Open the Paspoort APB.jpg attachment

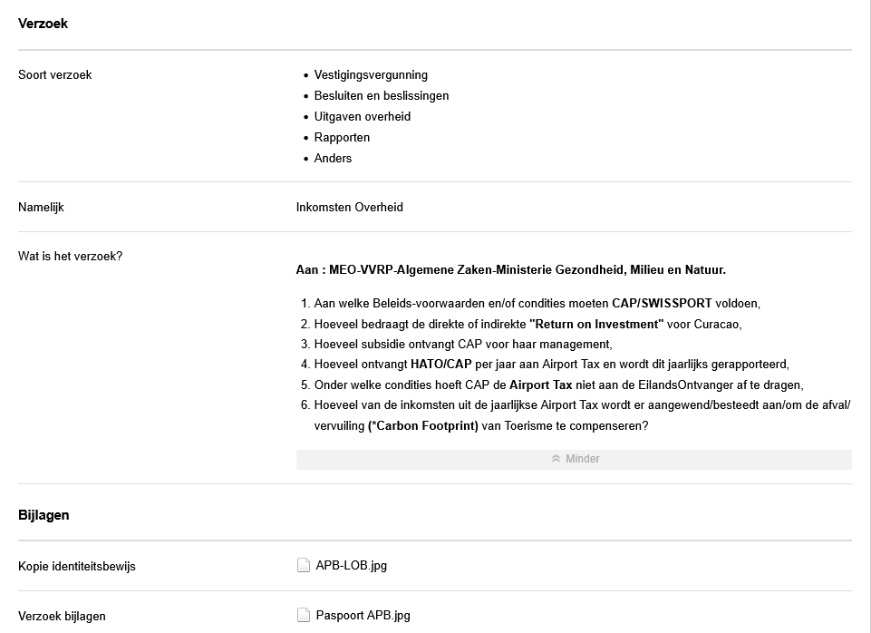tap(363, 616)
